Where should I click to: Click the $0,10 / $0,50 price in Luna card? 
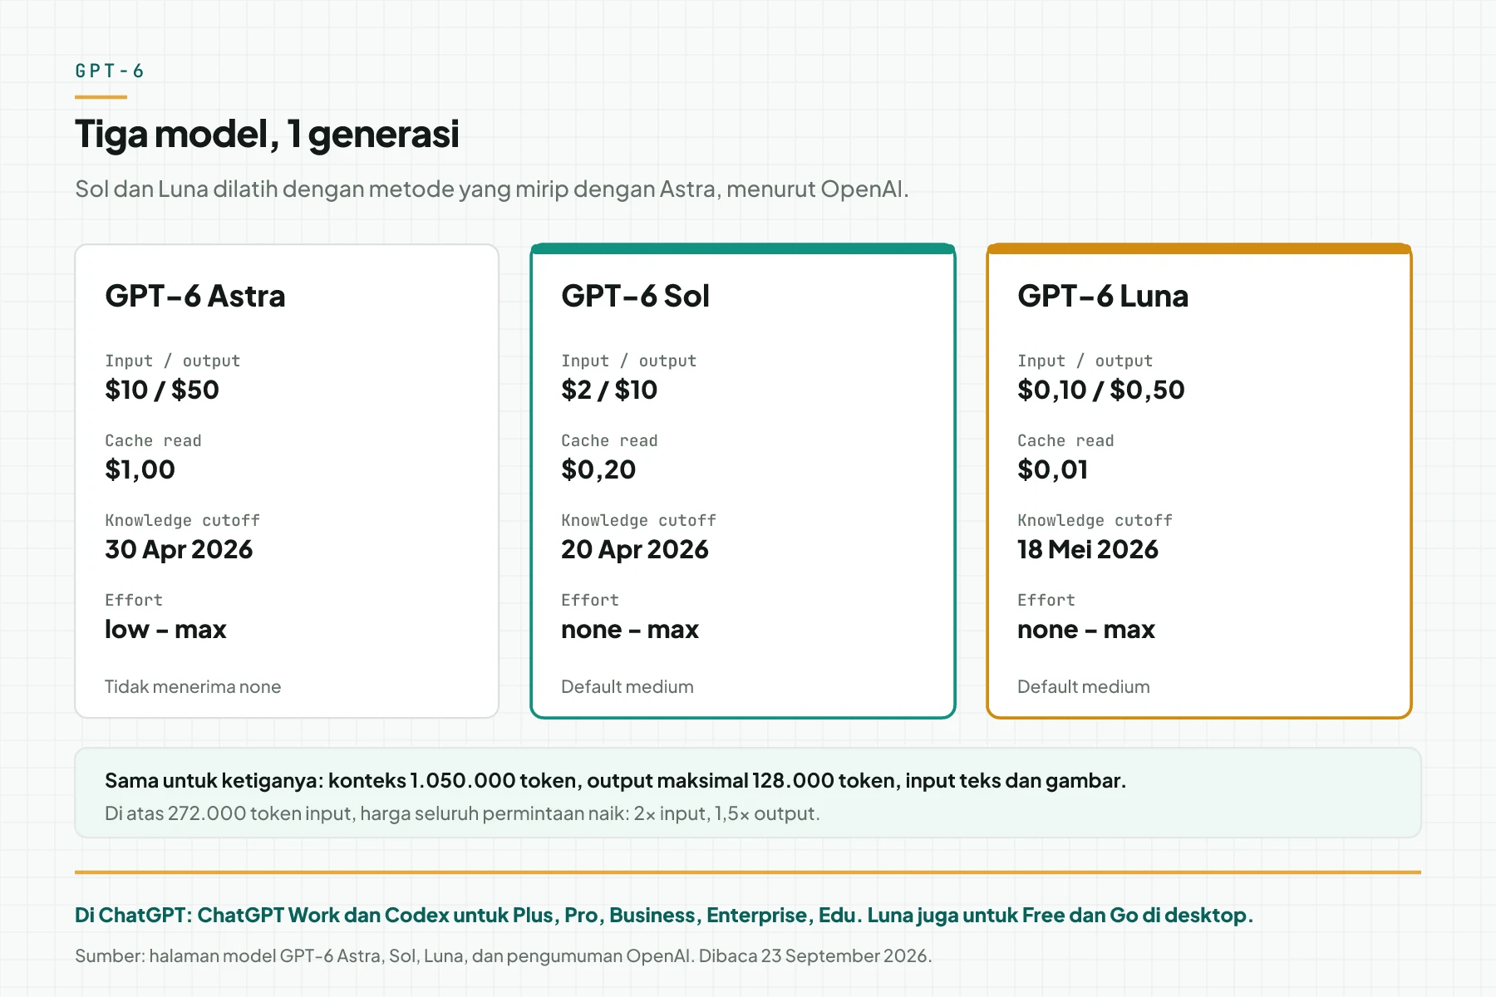[x=1101, y=390]
